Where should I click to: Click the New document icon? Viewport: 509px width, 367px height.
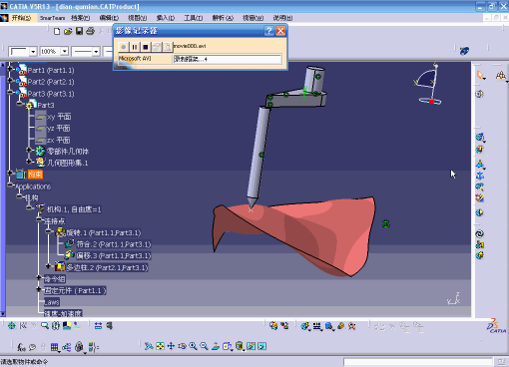57,31
